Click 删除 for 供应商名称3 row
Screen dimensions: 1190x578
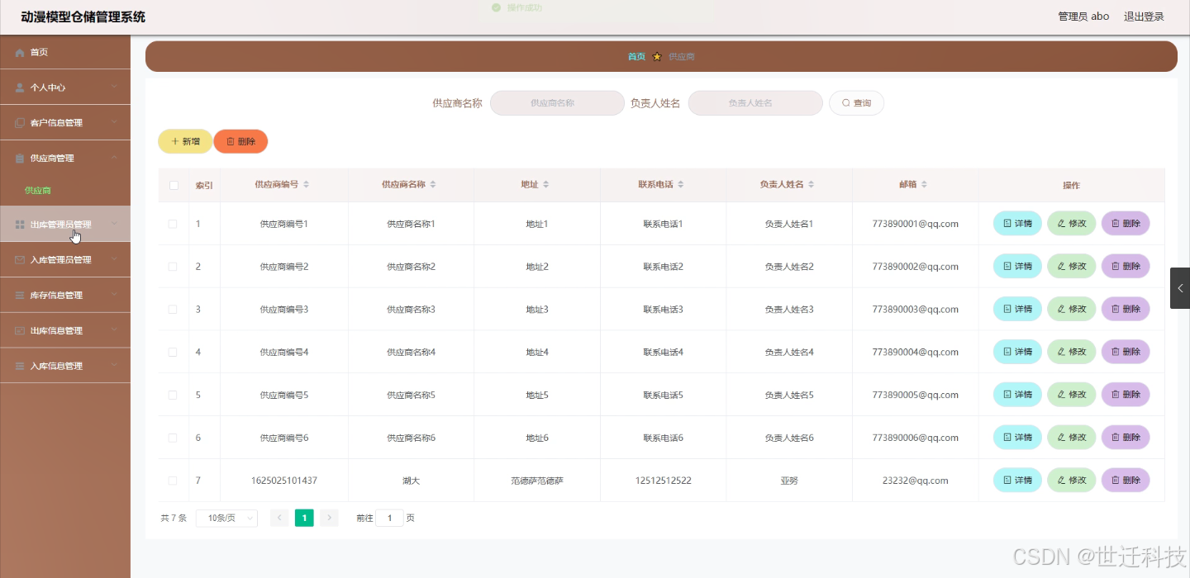pyautogui.click(x=1126, y=309)
